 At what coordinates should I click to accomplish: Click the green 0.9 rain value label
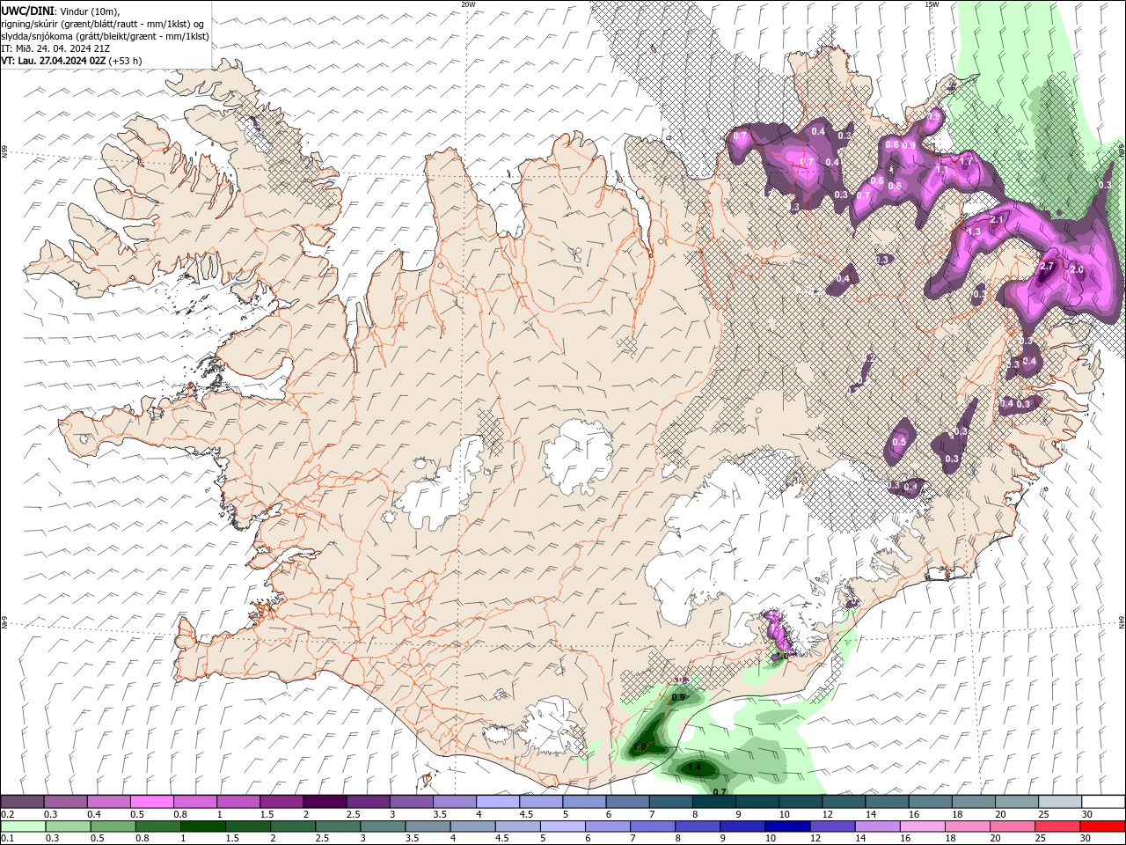pos(678,697)
